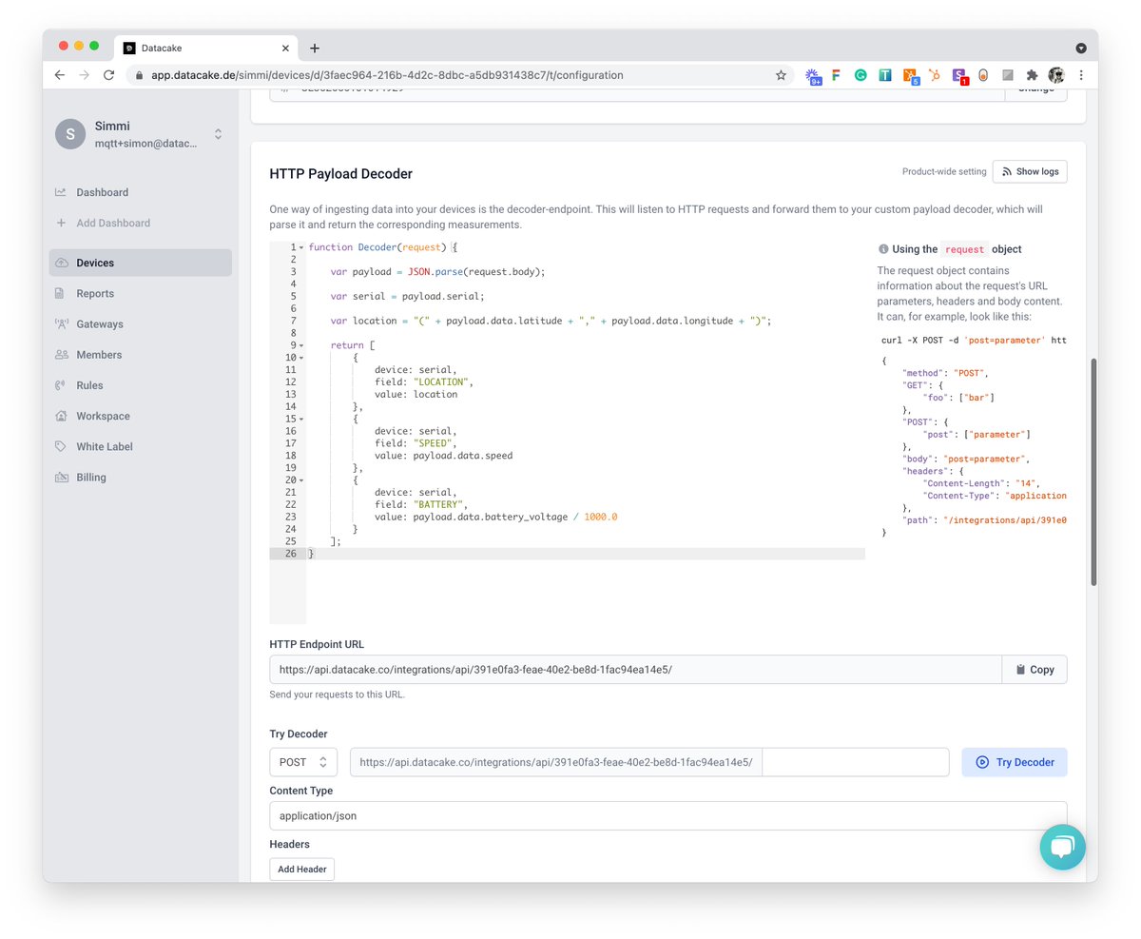The width and height of the screenshot is (1141, 939).
Task: Click the Billing icon in sidebar
Action: (61, 477)
